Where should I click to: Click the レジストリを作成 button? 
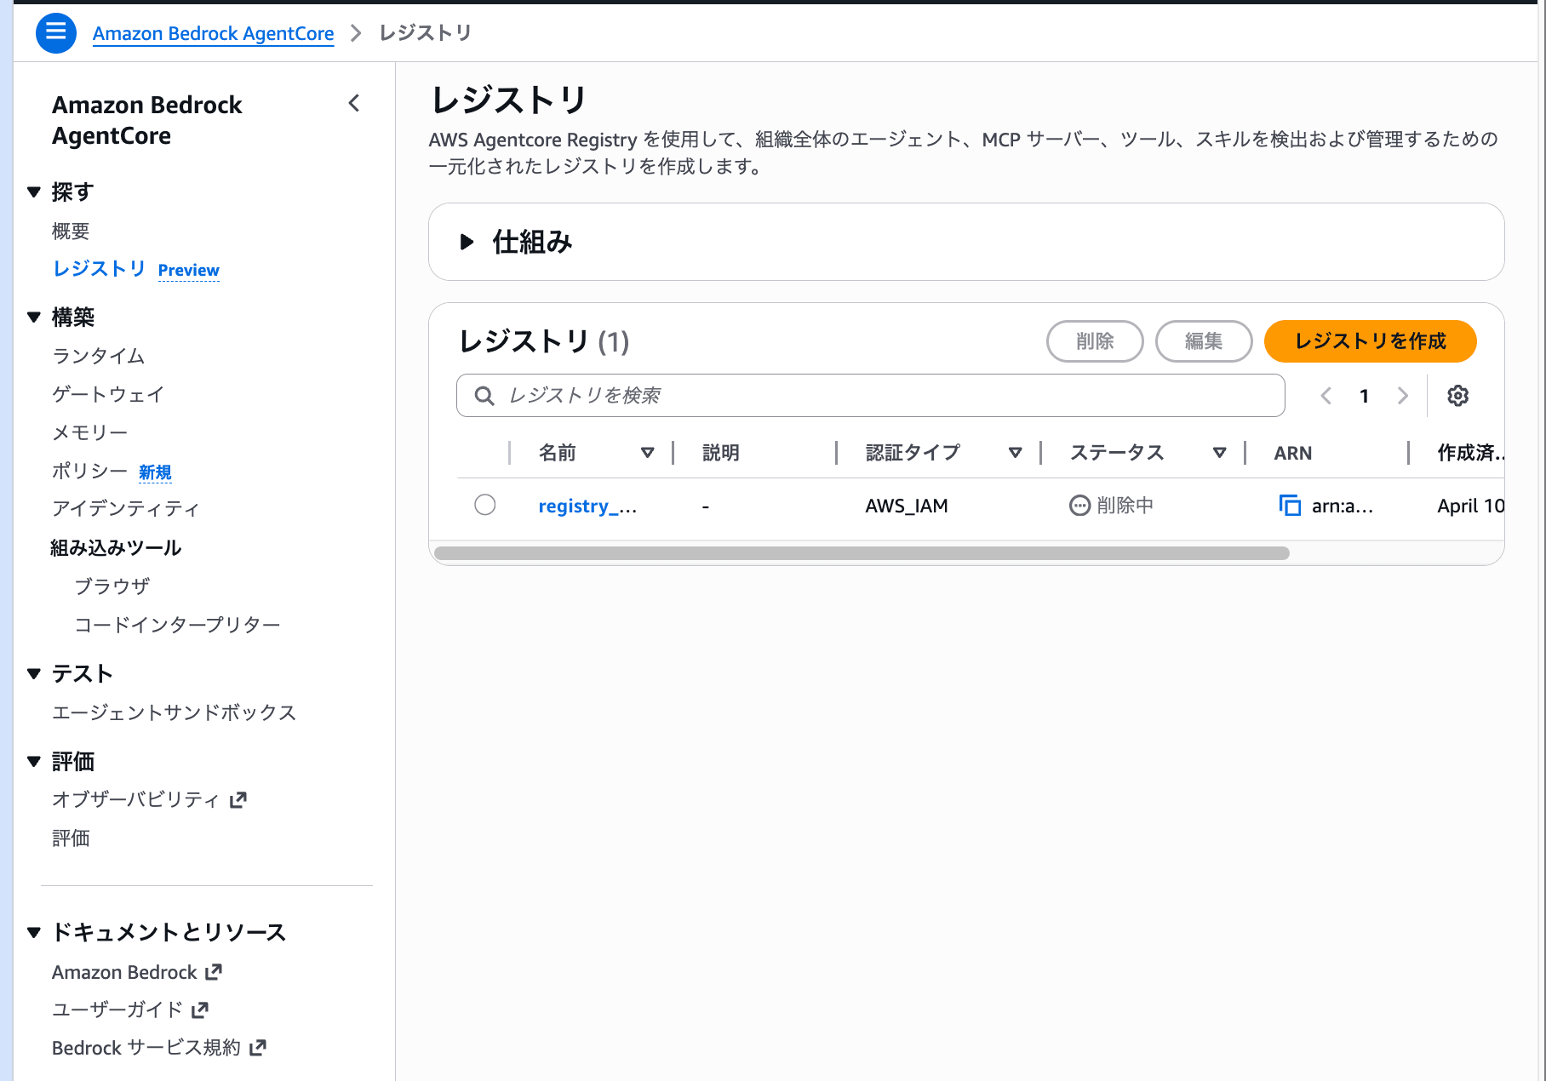coord(1370,341)
